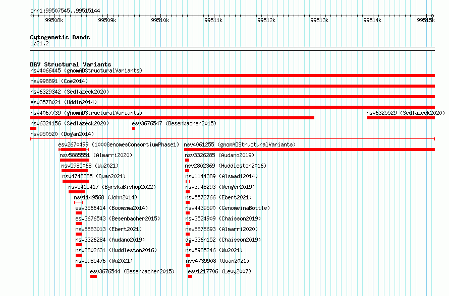Click the Cytogenetic Bands track title
This screenshot has width=449, height=296.
click(x=60, y=37)
